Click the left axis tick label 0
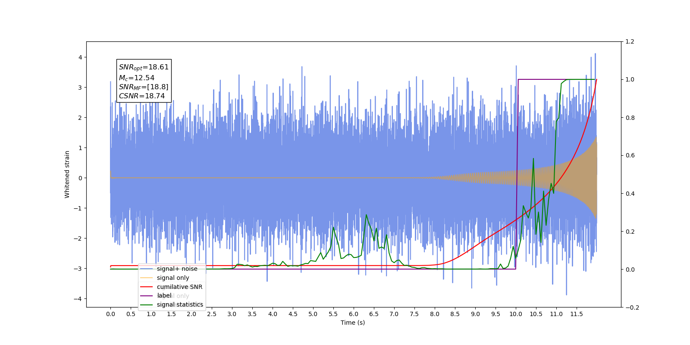Image resolution: width=690 pixels, height=345 pixels. click(80, 178)
